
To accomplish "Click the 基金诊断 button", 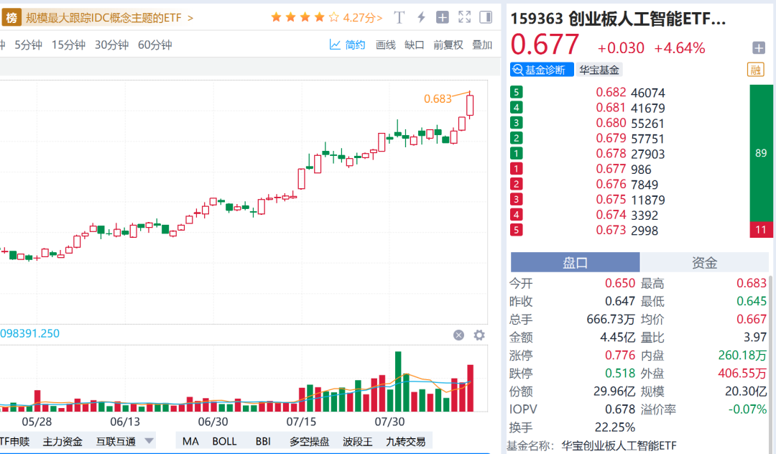I will (542, 70).
